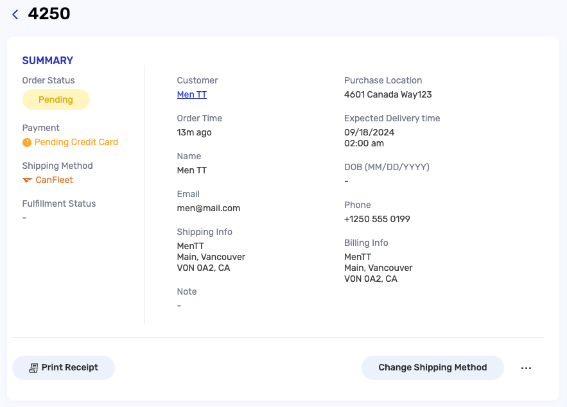Screen dimensions: 567x407
Task: Click Change Shipping Method button
Action: pos(433,368)
